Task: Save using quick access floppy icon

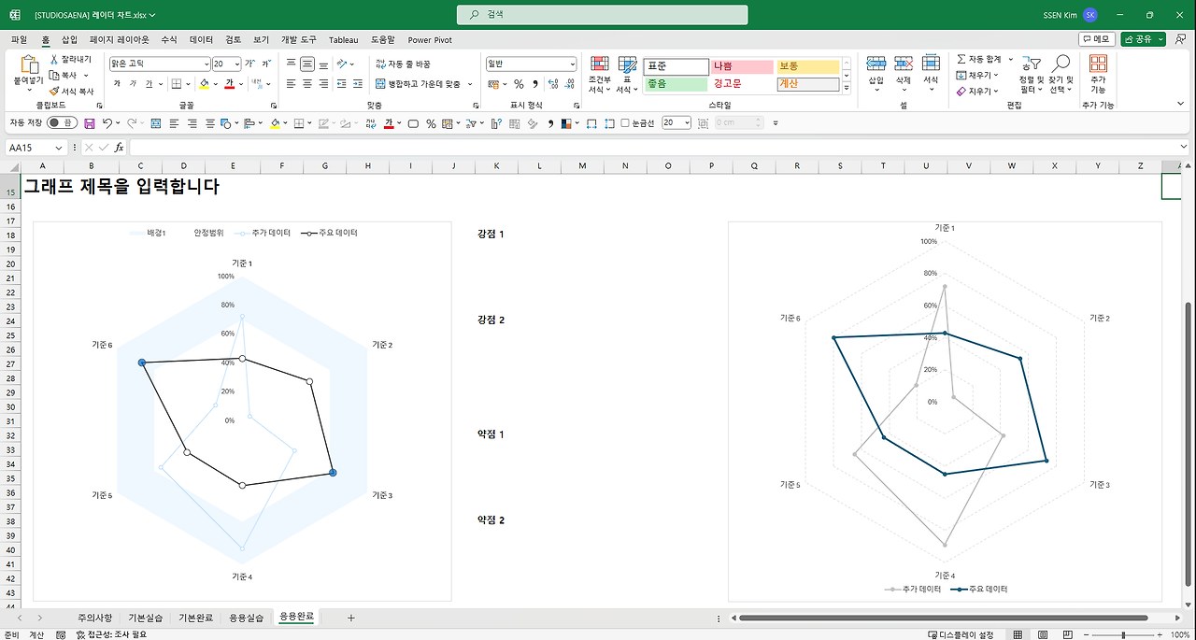Action: tap(90, 123)
